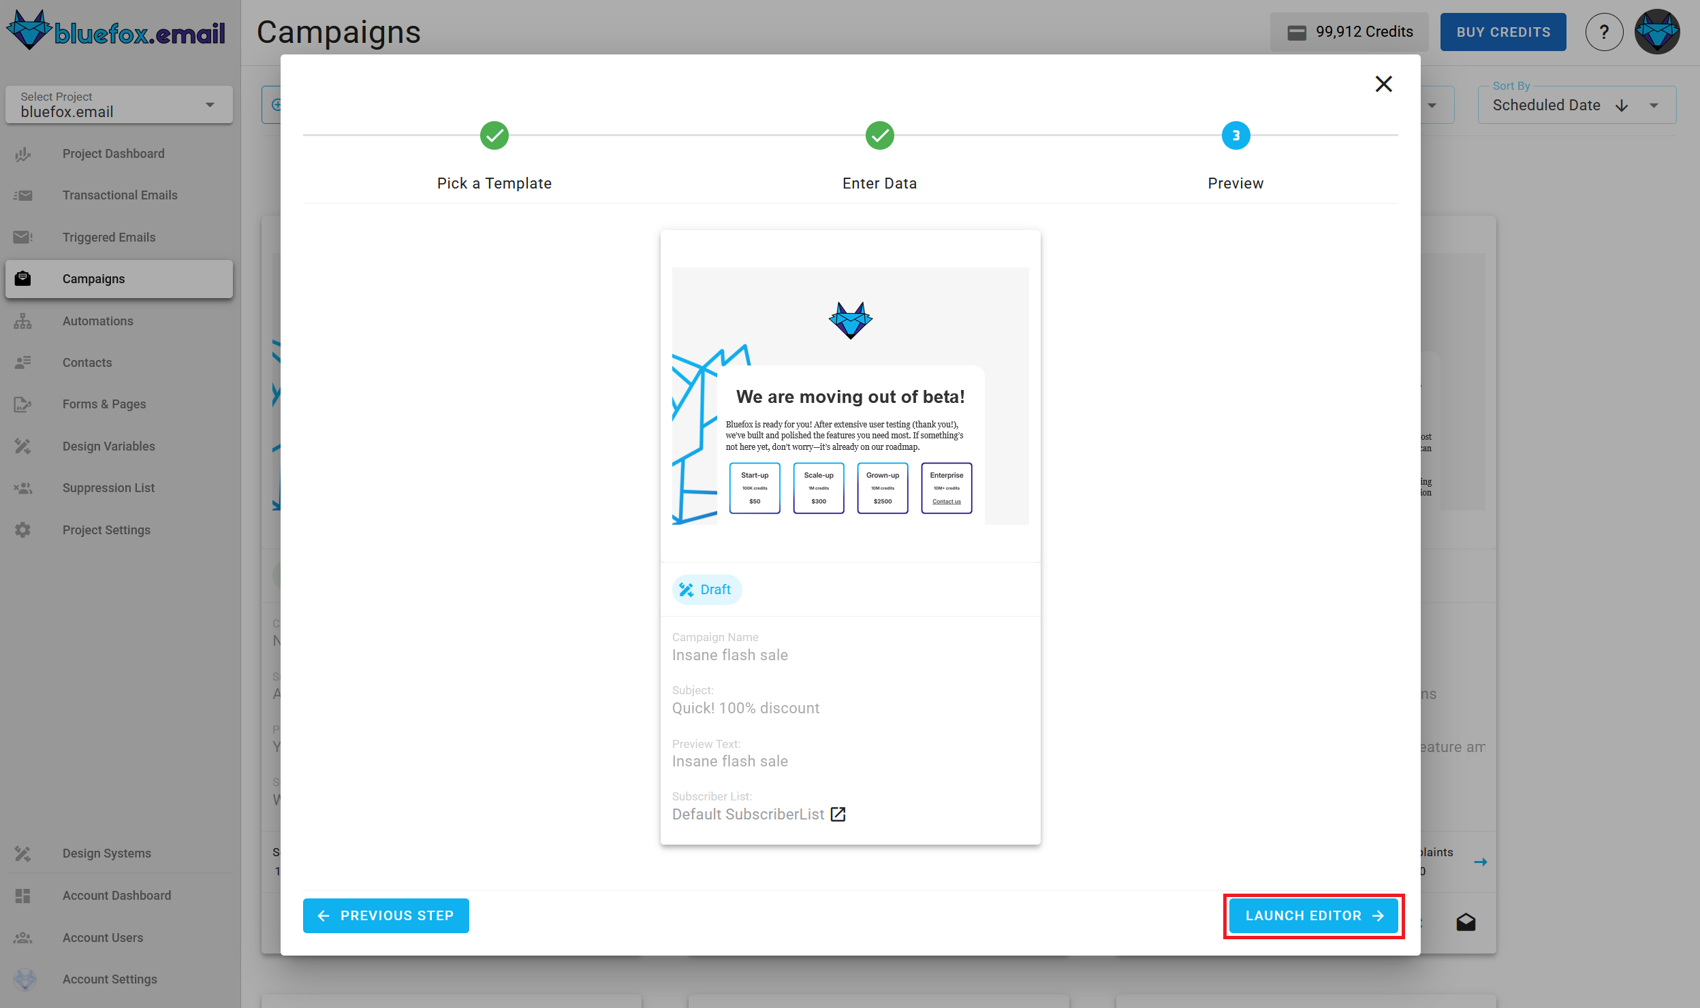
Task: Click the complaints arrow on background card
Action: tap(1481, 862)
